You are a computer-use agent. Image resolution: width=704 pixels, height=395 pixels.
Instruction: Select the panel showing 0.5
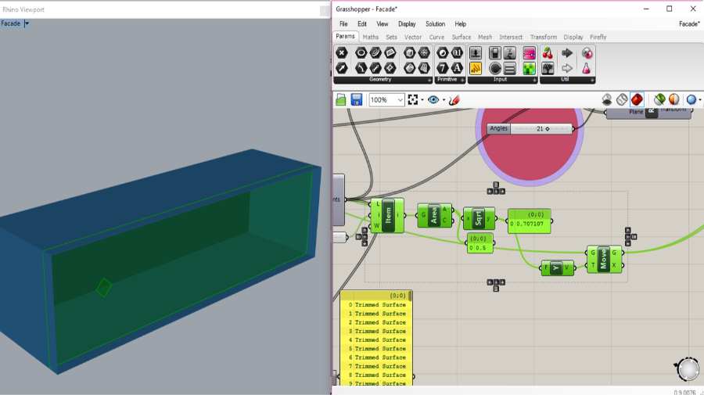[x=480, y=243]
